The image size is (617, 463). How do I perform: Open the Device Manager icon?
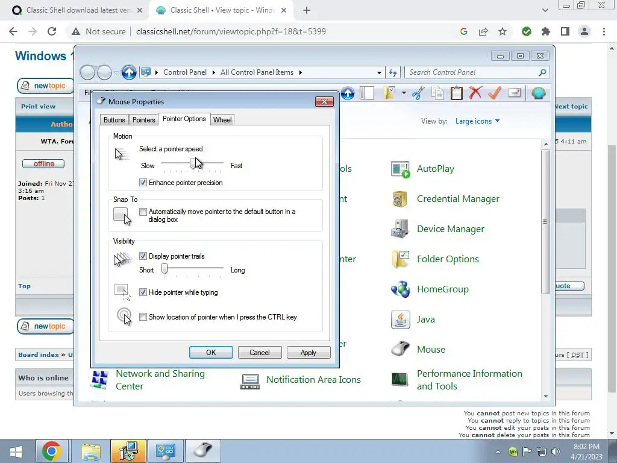tap(401, 229)
